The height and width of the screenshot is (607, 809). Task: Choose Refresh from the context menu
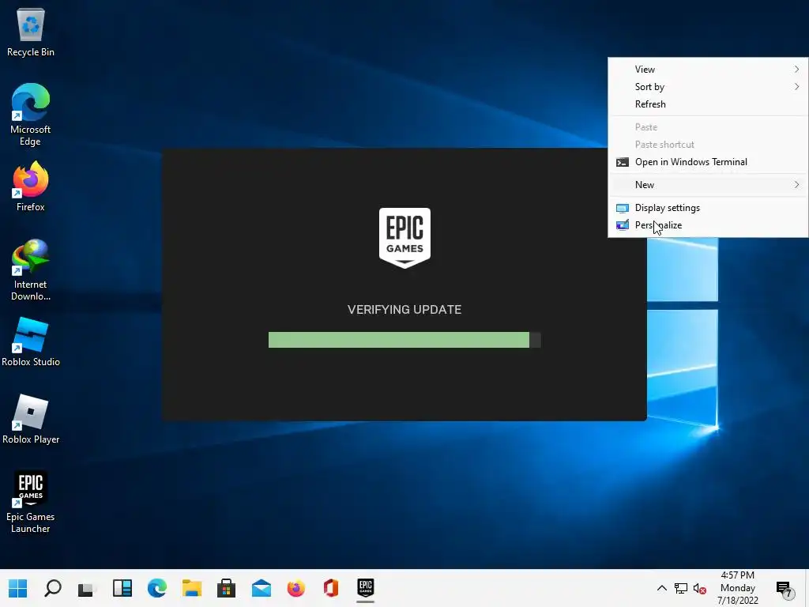point(708,104)
